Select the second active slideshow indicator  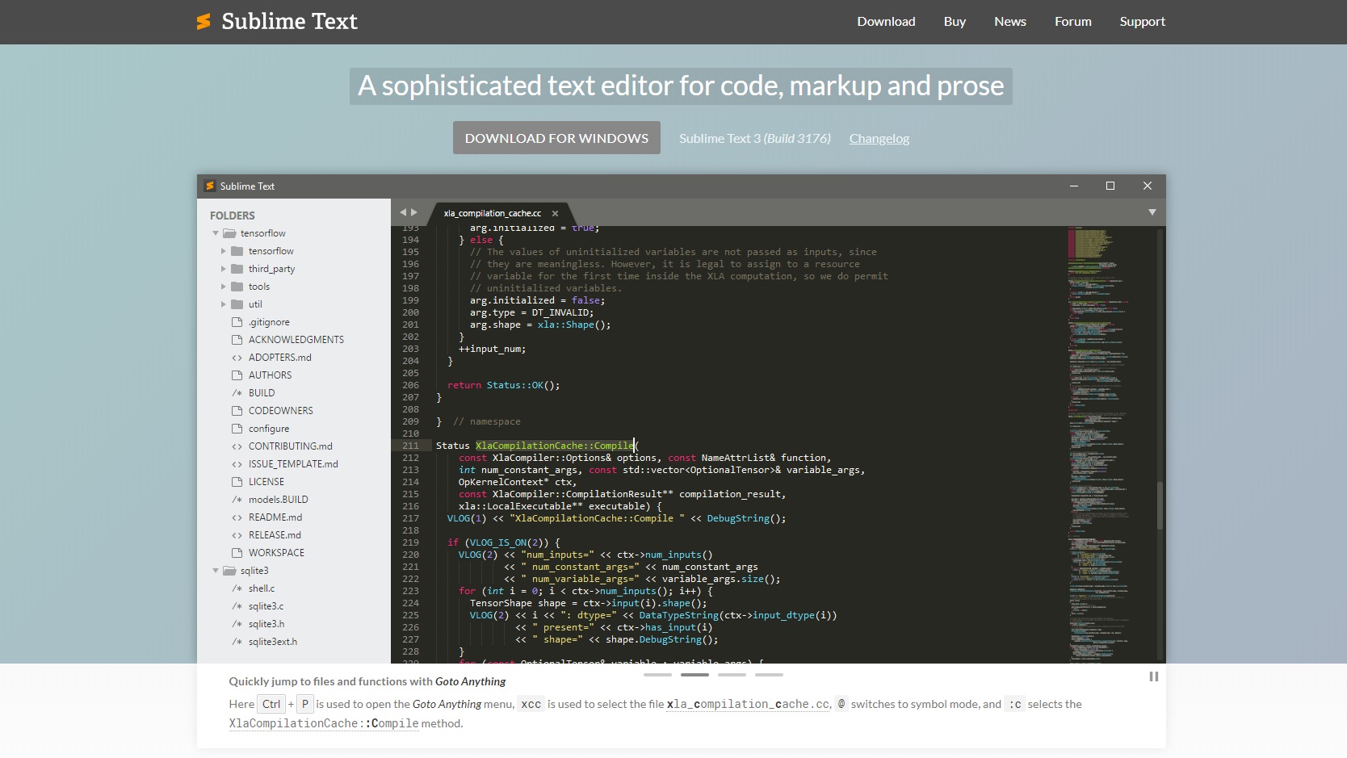pyautogui.click(x=694, y=674)
